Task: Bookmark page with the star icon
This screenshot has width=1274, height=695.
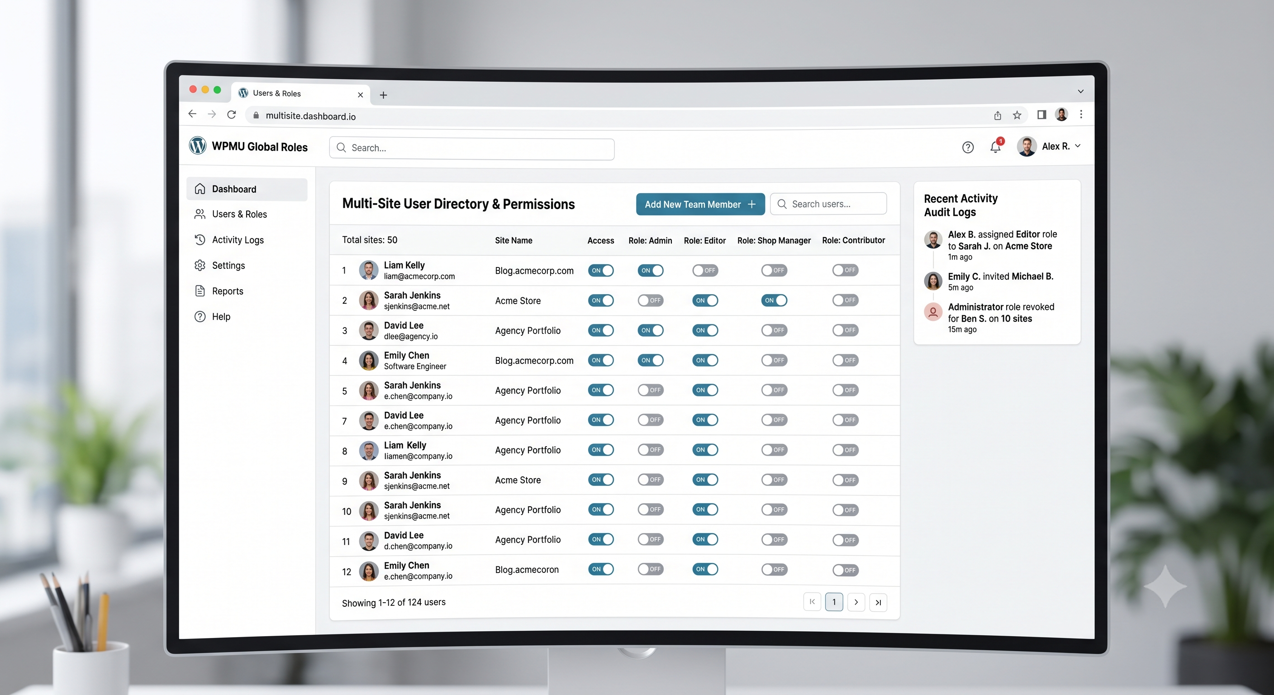Action: click(x=1017, y=115)
